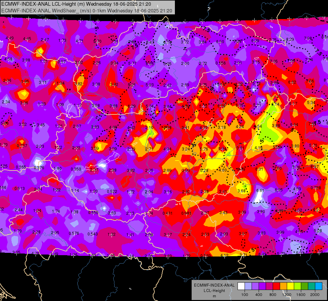Click the grid value 7.50
Image resolution: width=328 pixels, height=301 pixels.
(x=278, y=168)
